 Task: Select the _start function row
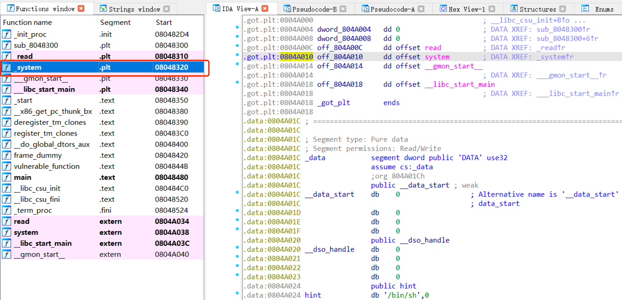23,100
